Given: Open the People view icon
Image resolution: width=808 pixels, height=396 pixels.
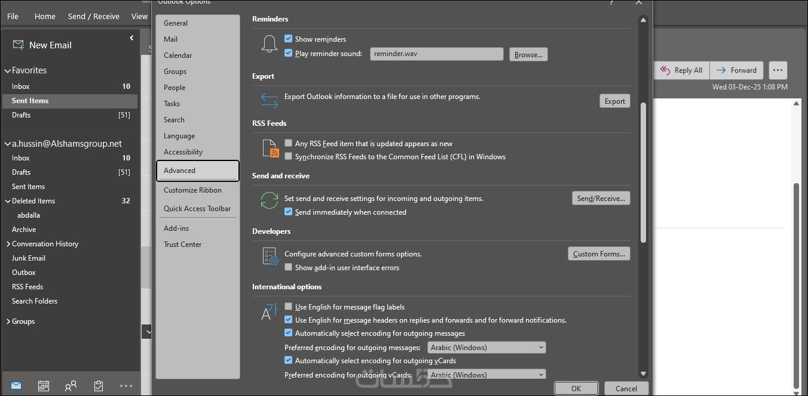Looking at the screenshot, I should pyautogui.click(x=71, y=386).
